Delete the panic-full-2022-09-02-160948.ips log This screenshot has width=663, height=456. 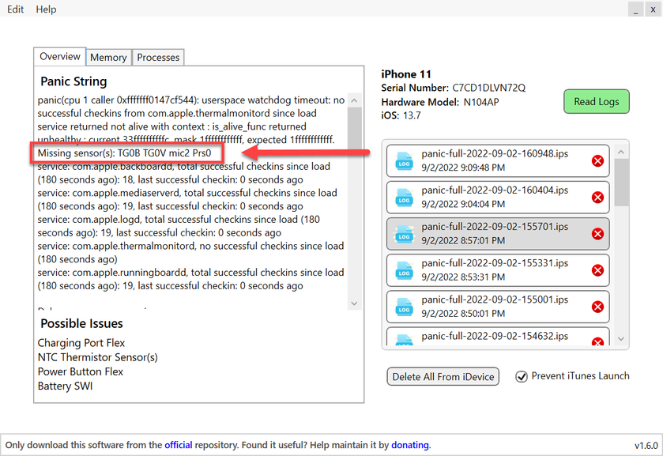[597, 160]
